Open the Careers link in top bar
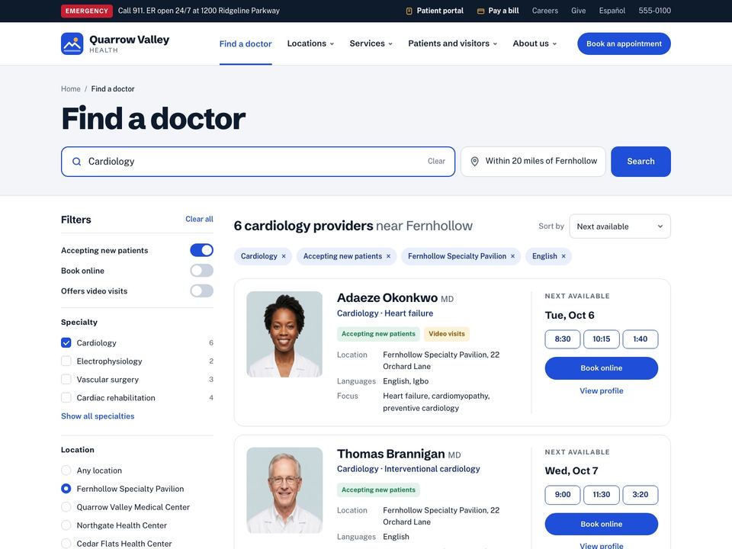The width and height of the screenshot is (732, 549). (544, 11)
